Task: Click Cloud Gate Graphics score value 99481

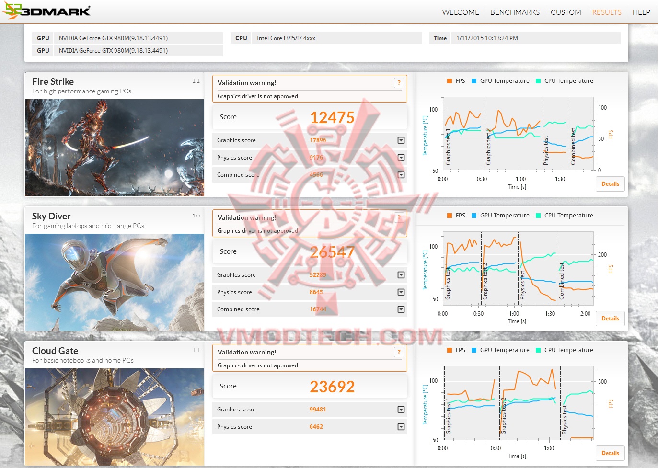Action: (x=318, y=410)
